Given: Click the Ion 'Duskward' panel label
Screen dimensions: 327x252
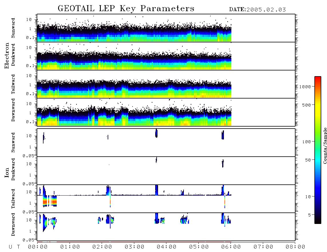Looking at the screenshot, I should [x=13, y=169].
